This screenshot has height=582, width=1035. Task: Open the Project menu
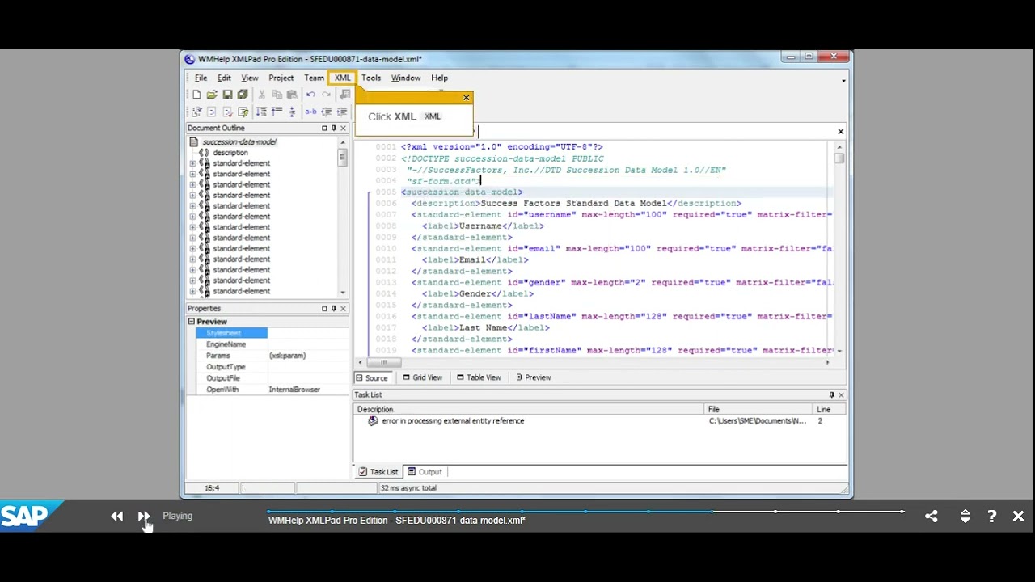coord(281,78)
